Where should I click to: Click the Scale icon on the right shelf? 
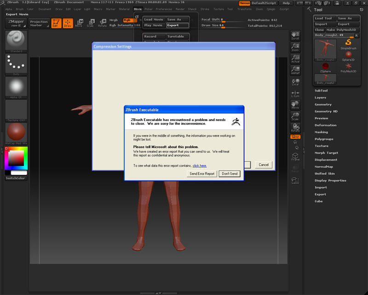click(x=295, y=116)
